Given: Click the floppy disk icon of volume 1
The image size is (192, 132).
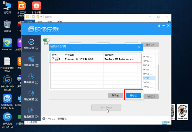Looking at the screenshot, I should point(57,59).
